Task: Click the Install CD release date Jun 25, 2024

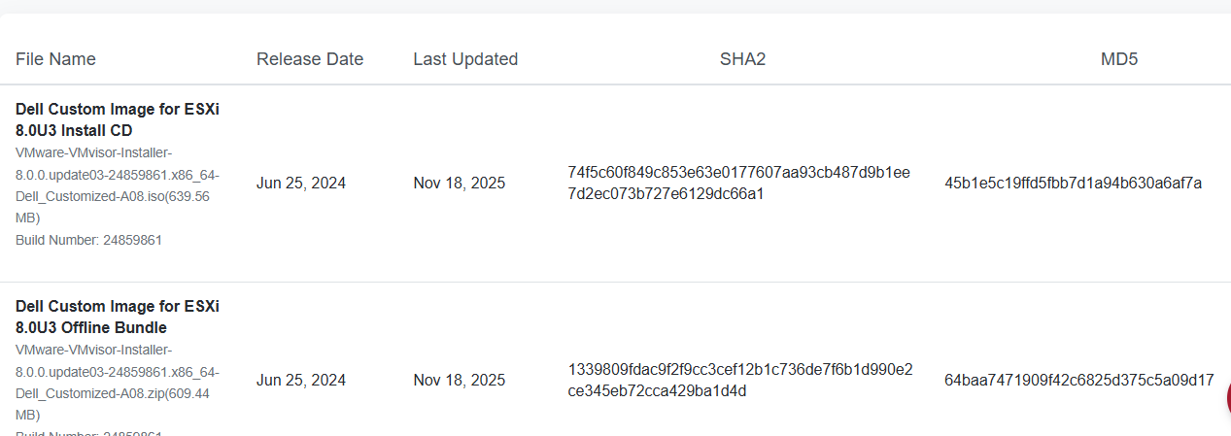Action: click(301, 183)
